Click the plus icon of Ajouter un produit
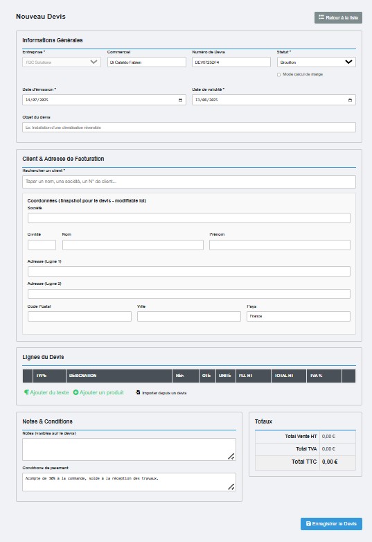This screenshot has width=372, height=542. click(x=76, y=392)
